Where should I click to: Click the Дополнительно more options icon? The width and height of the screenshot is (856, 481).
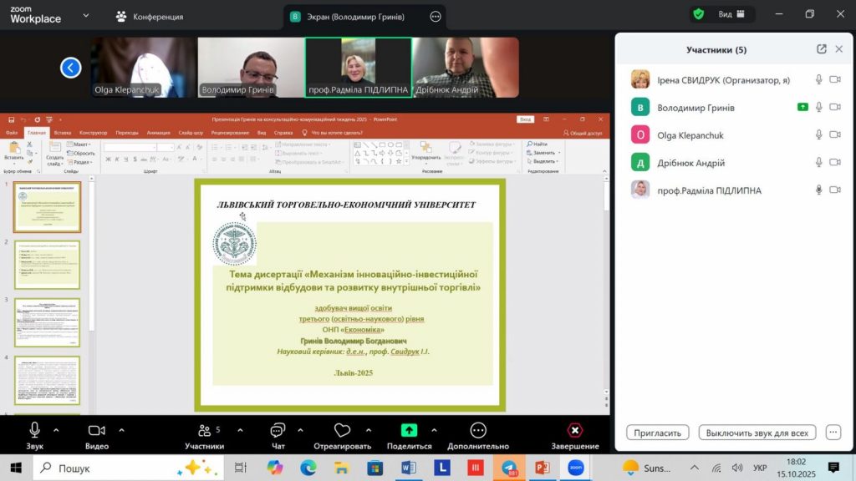(478, 430)
